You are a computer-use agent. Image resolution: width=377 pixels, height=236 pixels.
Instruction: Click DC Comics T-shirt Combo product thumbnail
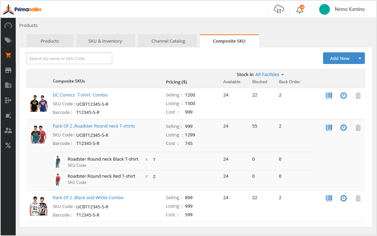click(x=39, y=103)
